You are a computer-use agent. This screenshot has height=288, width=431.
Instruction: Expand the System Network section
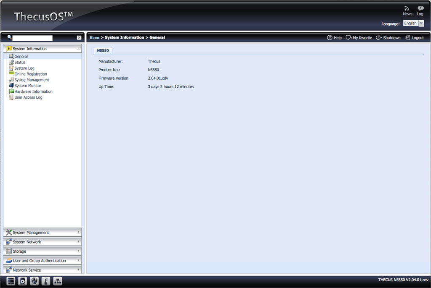coord(78,241)
